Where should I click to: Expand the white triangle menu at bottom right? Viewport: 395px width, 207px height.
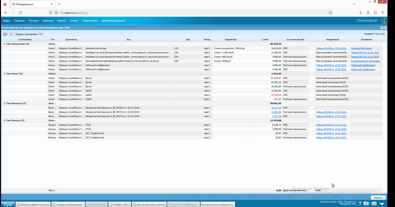(x=382, y=204)
